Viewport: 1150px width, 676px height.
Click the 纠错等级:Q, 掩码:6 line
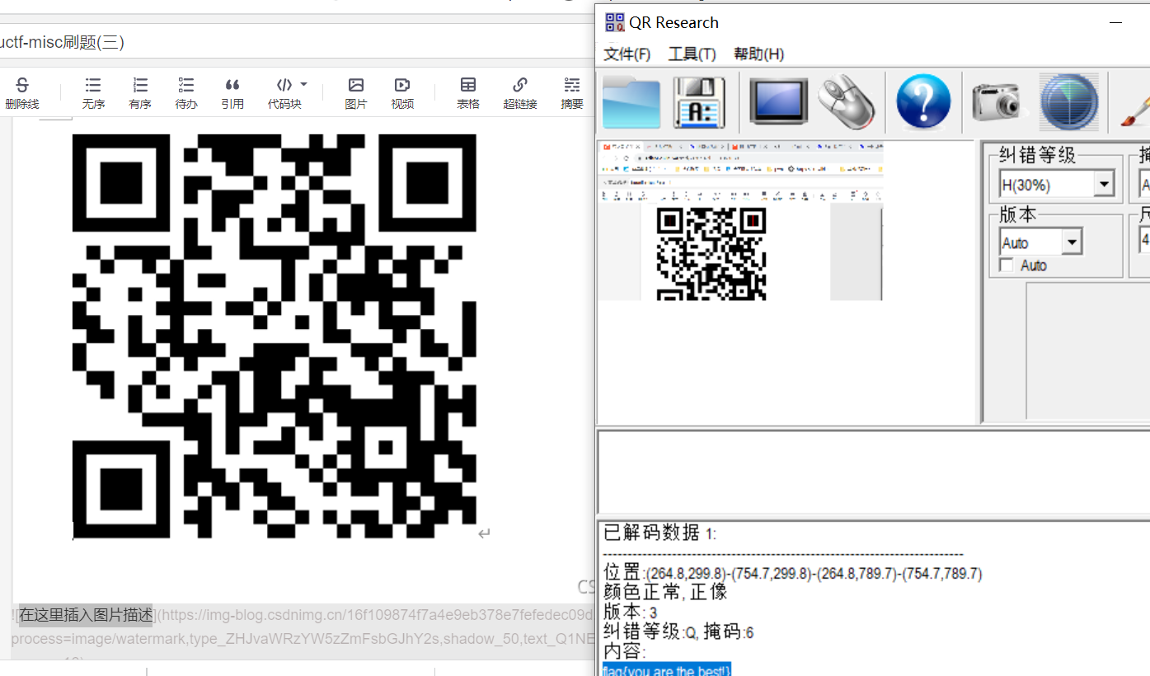point(678,631)
